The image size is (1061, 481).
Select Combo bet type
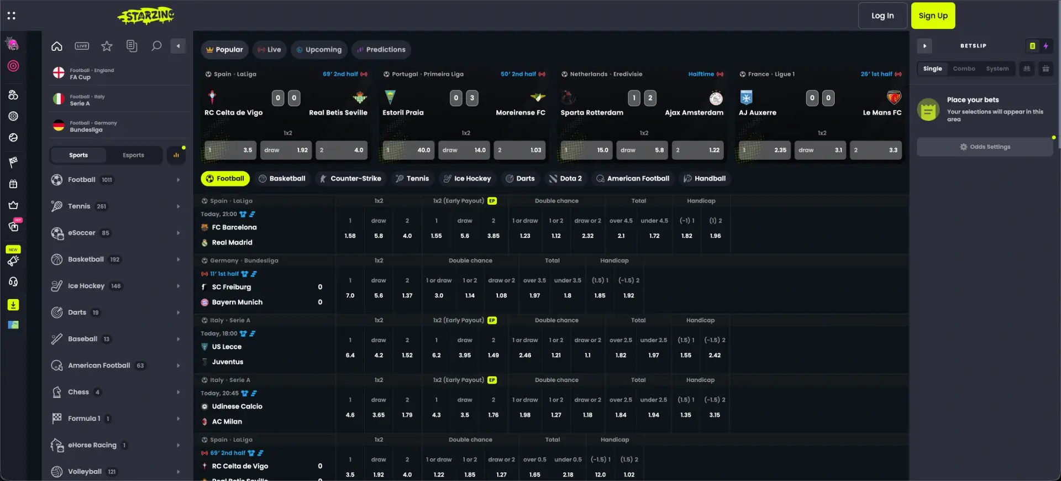(964, 69)
